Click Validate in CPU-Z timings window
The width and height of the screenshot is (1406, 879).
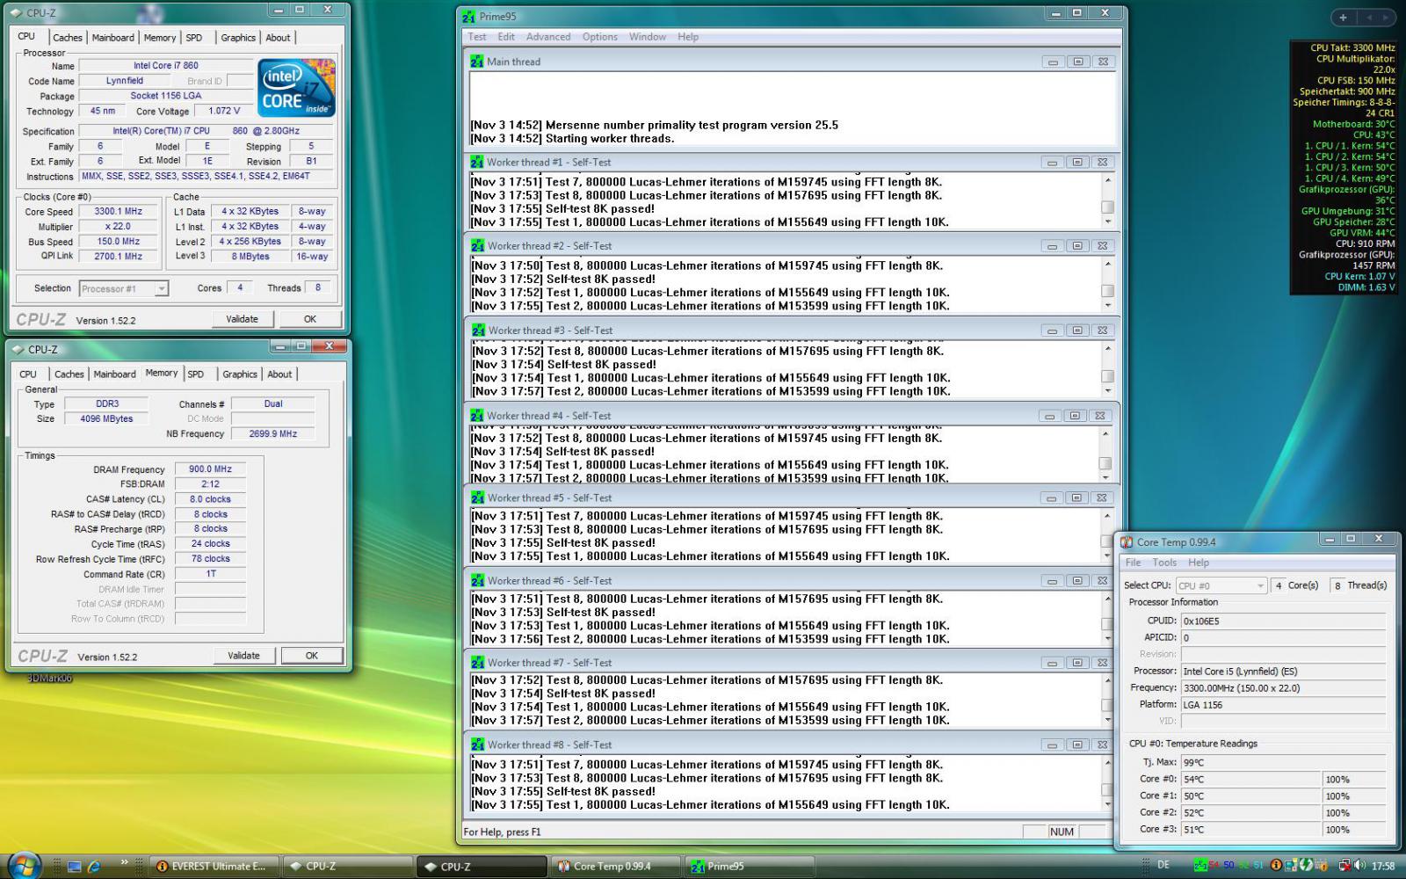[243, 656]
